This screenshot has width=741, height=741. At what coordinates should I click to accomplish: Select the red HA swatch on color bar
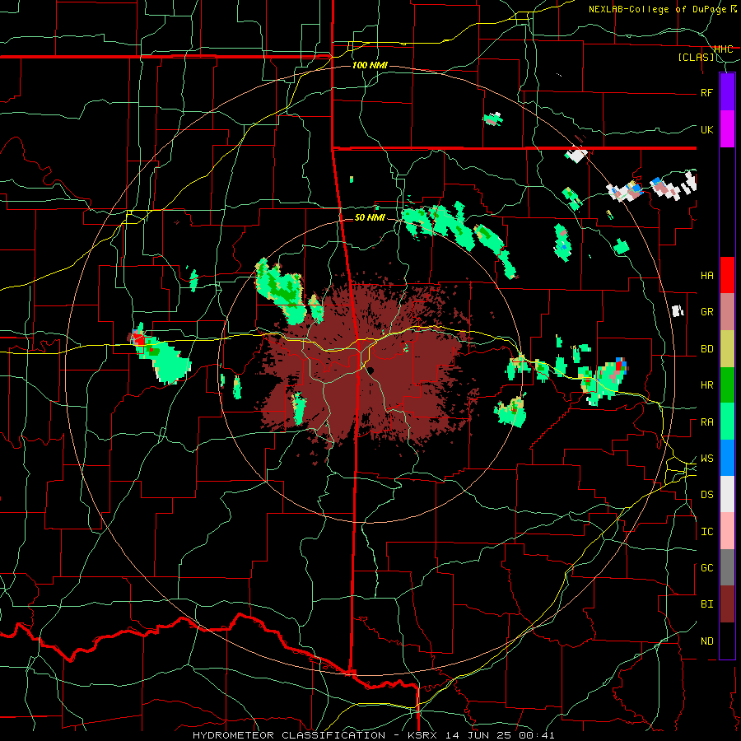pos(727,275)
